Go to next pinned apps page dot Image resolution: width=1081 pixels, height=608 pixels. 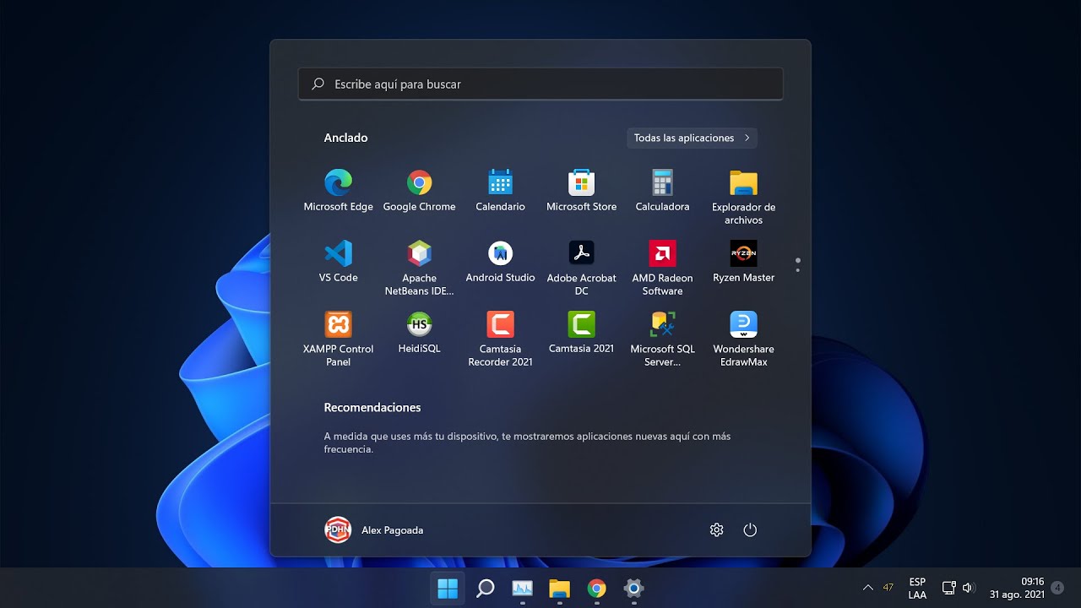797,270
